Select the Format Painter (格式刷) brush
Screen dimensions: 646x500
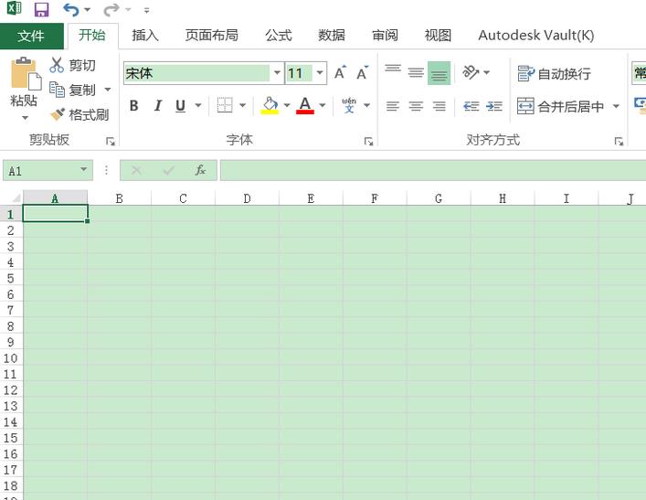tap(58, 114)
